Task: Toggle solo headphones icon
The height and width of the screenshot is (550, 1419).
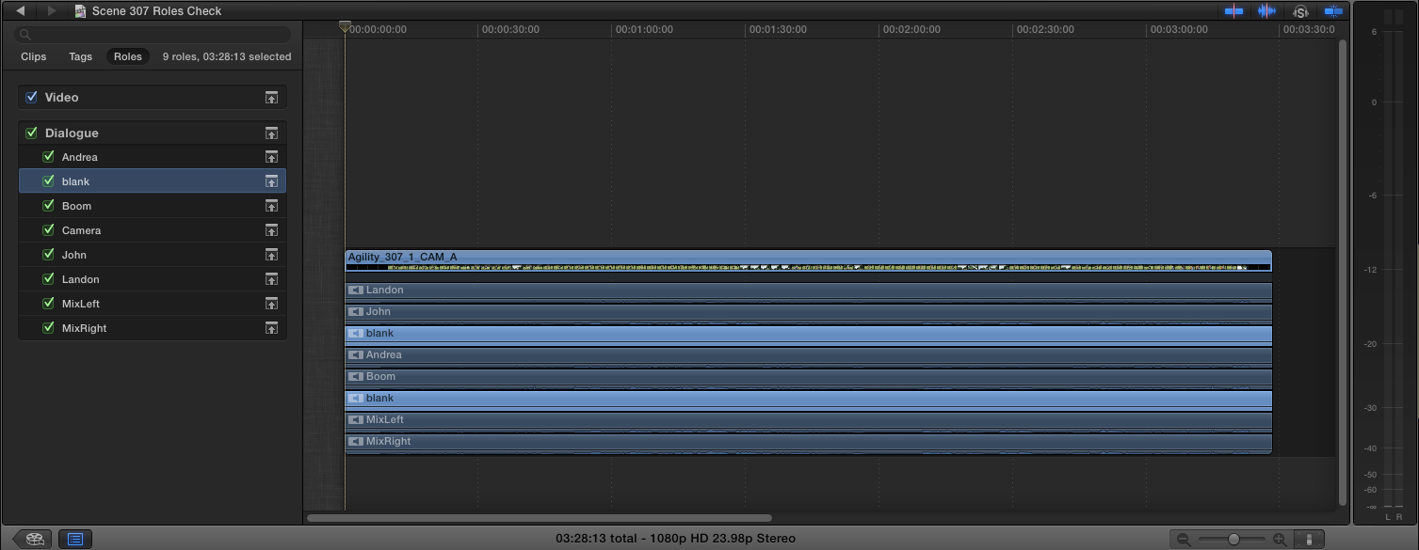Action: 1300,11
